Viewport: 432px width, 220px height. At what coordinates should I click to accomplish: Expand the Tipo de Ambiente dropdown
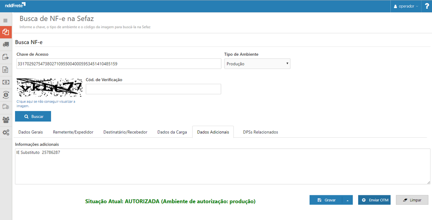click(x=257, y=63)
